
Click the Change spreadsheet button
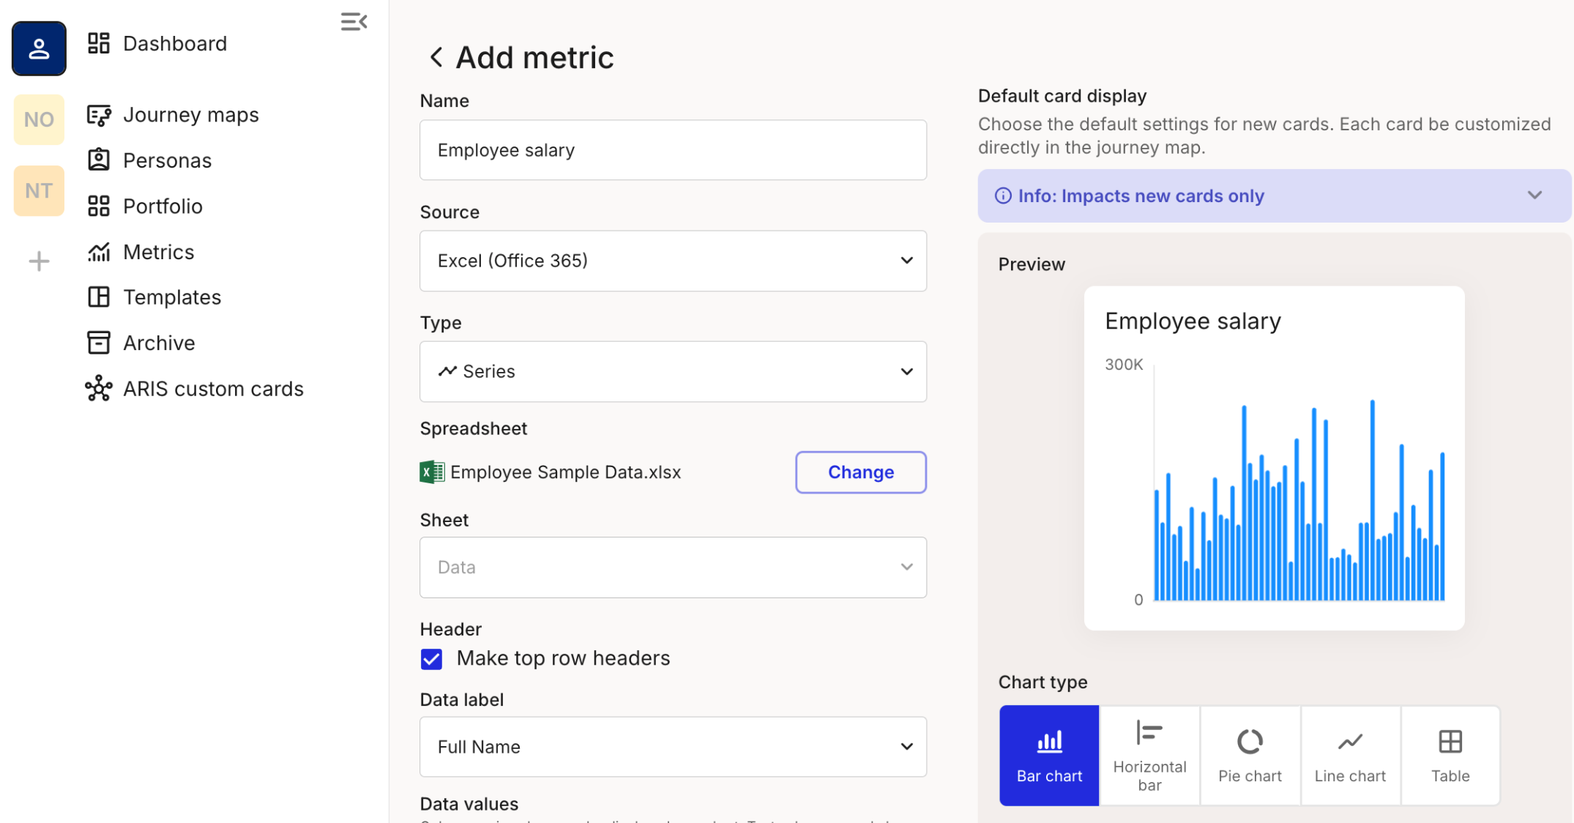[x=860, y=472]
